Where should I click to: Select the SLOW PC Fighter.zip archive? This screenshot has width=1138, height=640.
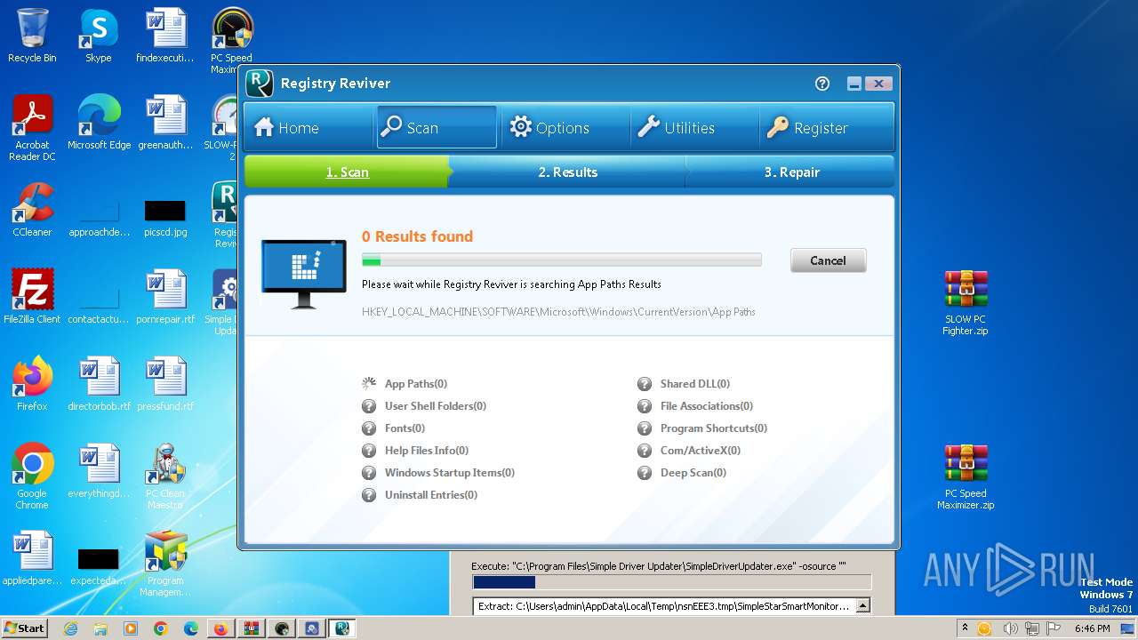[x=966, y=302]
